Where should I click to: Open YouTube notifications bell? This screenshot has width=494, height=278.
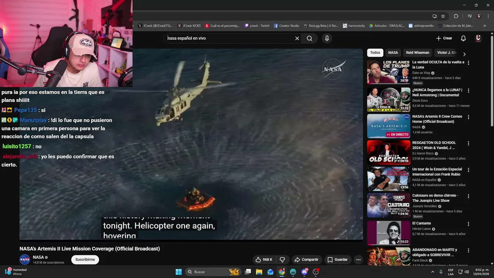pos(464,38)
